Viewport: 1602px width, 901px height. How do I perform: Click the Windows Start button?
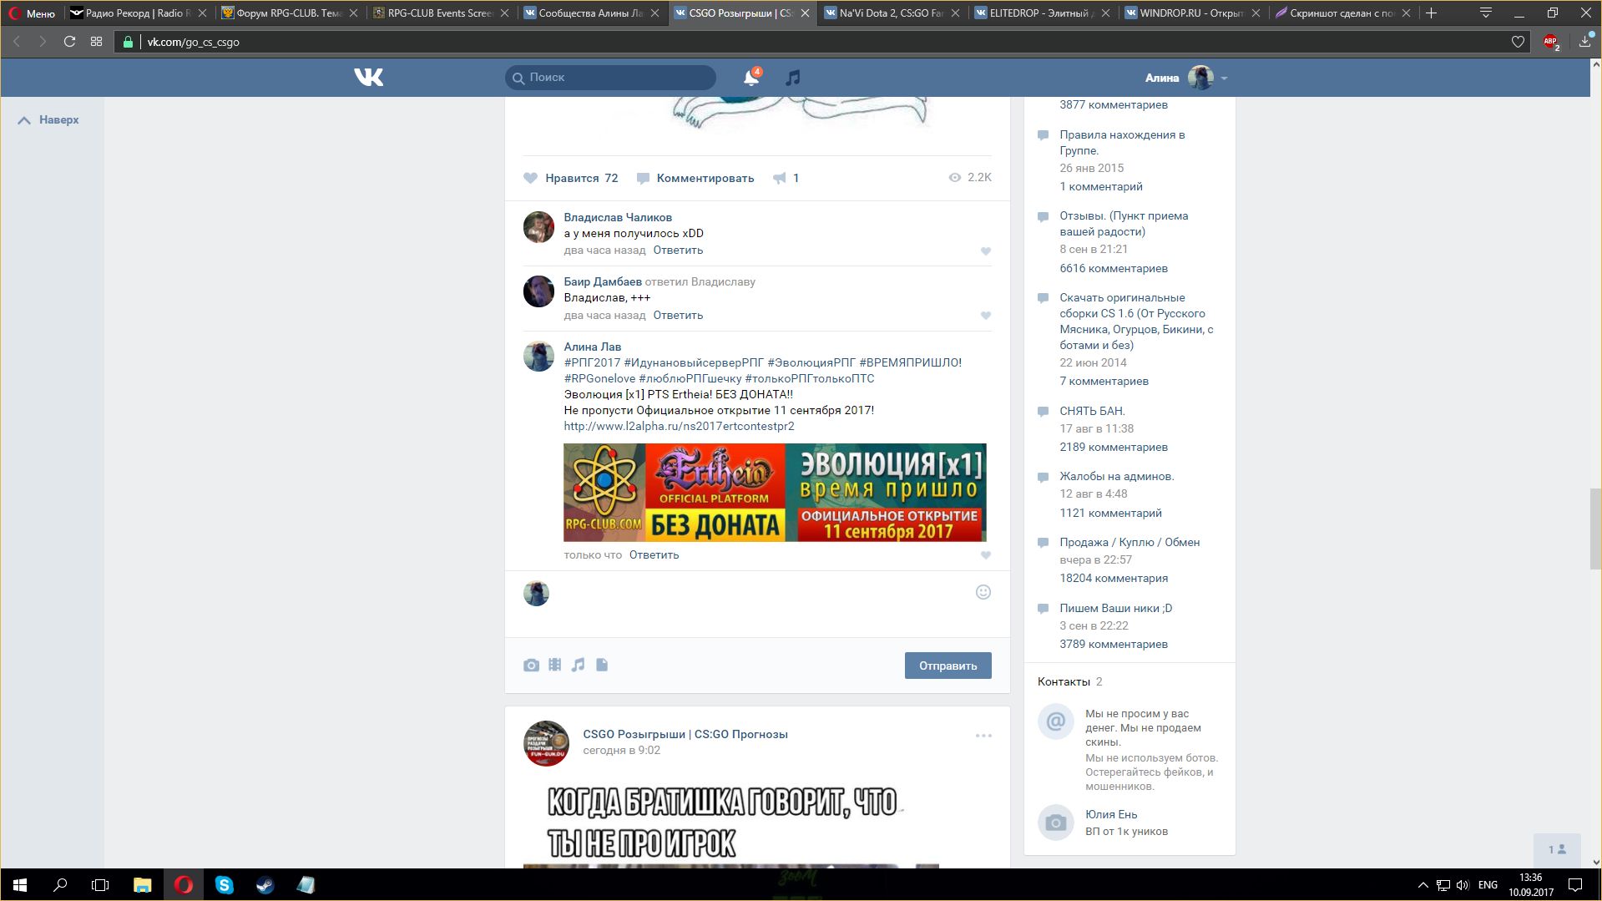20,885
